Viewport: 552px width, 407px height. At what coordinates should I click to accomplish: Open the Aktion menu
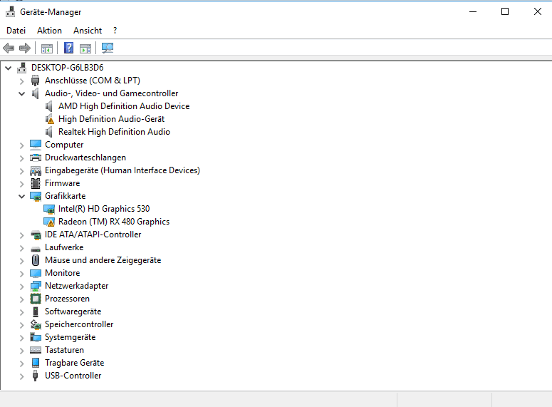click(49, 31)
